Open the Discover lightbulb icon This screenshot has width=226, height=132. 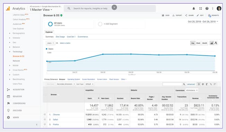click(9, 111)
